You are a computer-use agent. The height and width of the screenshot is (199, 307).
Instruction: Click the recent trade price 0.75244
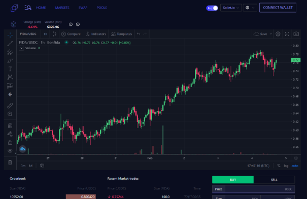pos(118,196)
